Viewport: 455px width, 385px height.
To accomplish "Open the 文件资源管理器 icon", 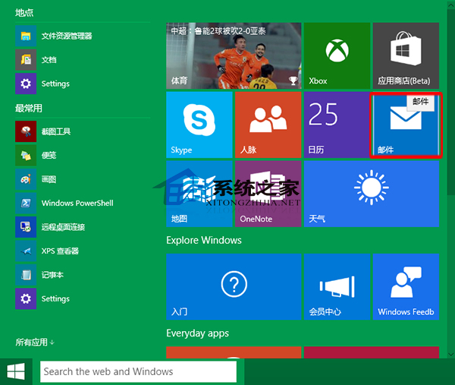I will coord(26,36).
